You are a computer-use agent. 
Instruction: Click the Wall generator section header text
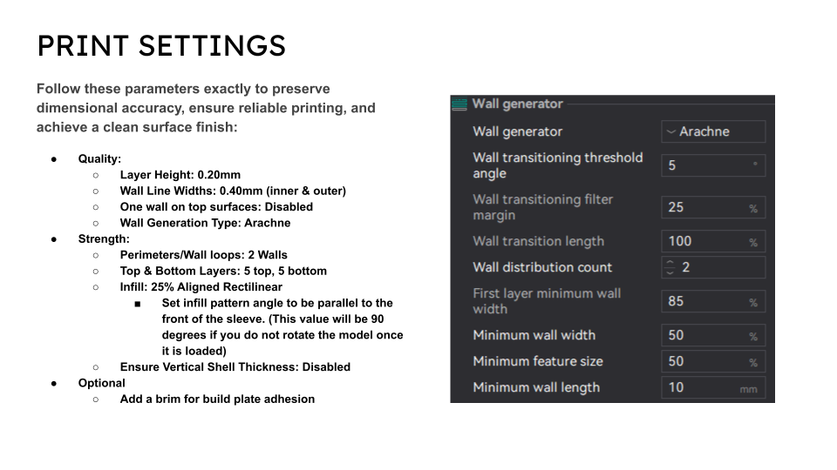(x=518, y=104)
